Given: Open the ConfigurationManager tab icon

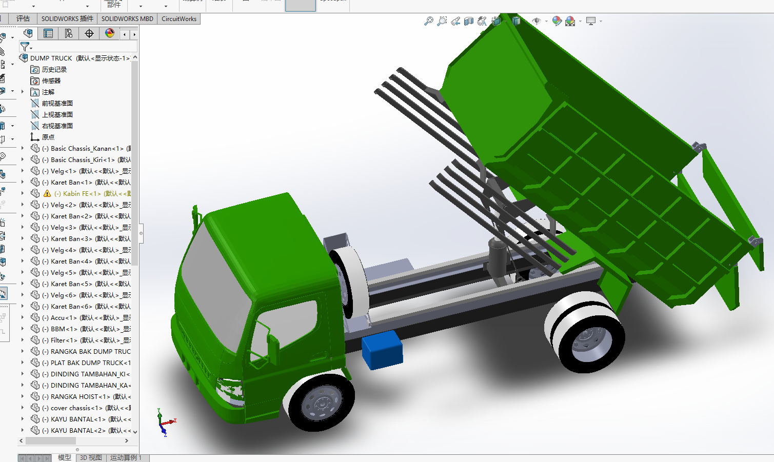Looking at the screenshot, I should (x=69, y=33).
